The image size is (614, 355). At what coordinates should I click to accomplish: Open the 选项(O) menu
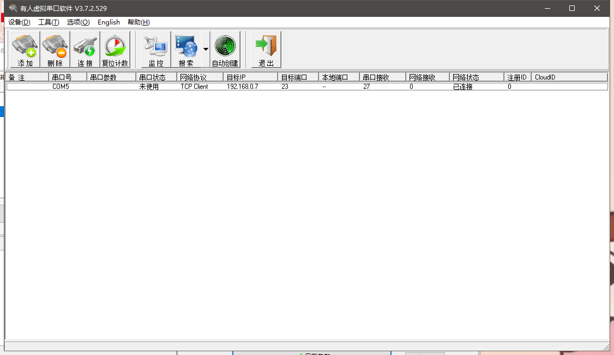coord(79,22)
